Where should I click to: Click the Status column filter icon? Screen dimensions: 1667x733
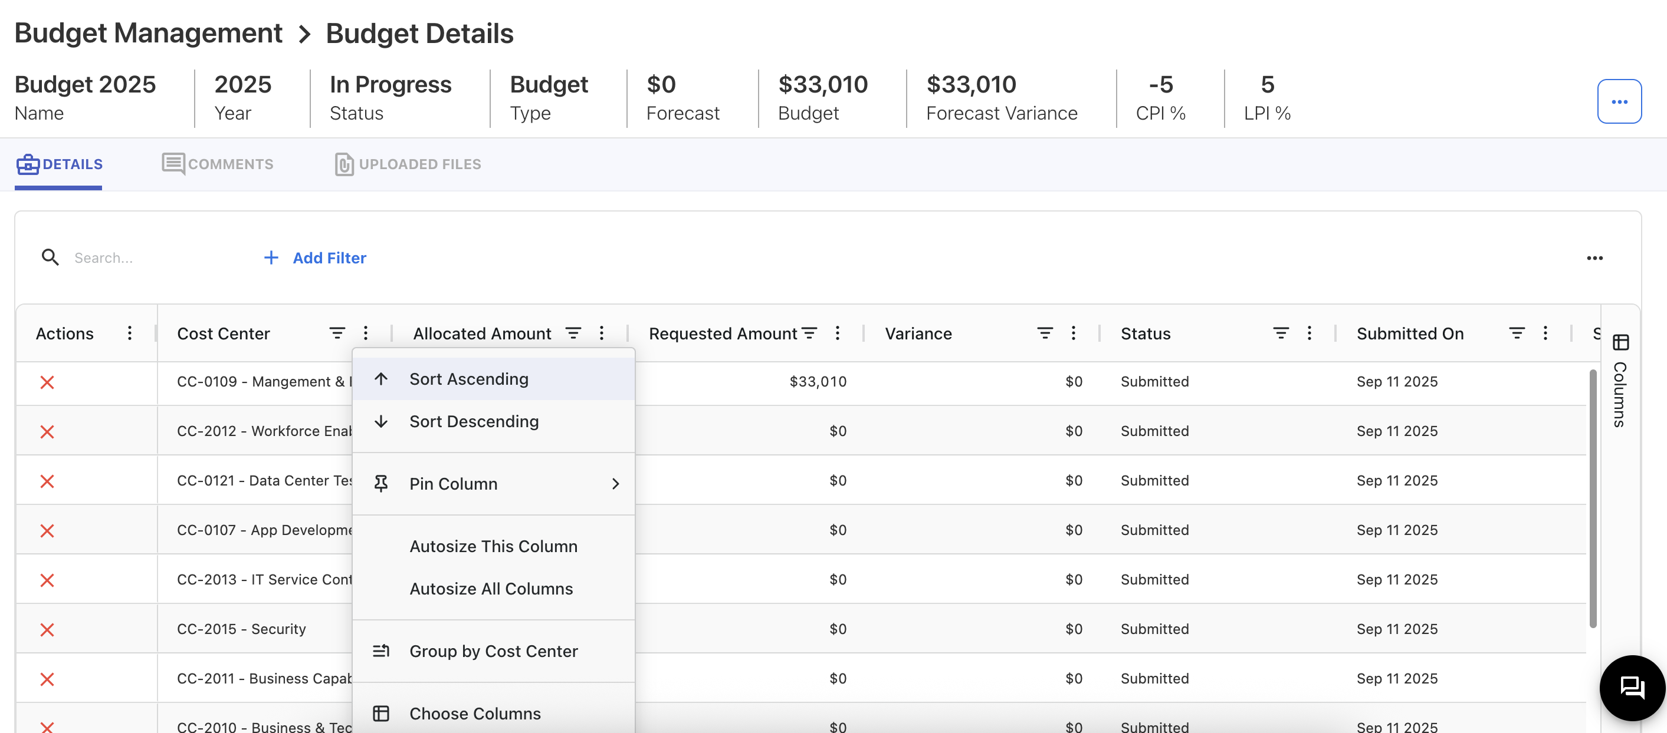point(1280,334)
